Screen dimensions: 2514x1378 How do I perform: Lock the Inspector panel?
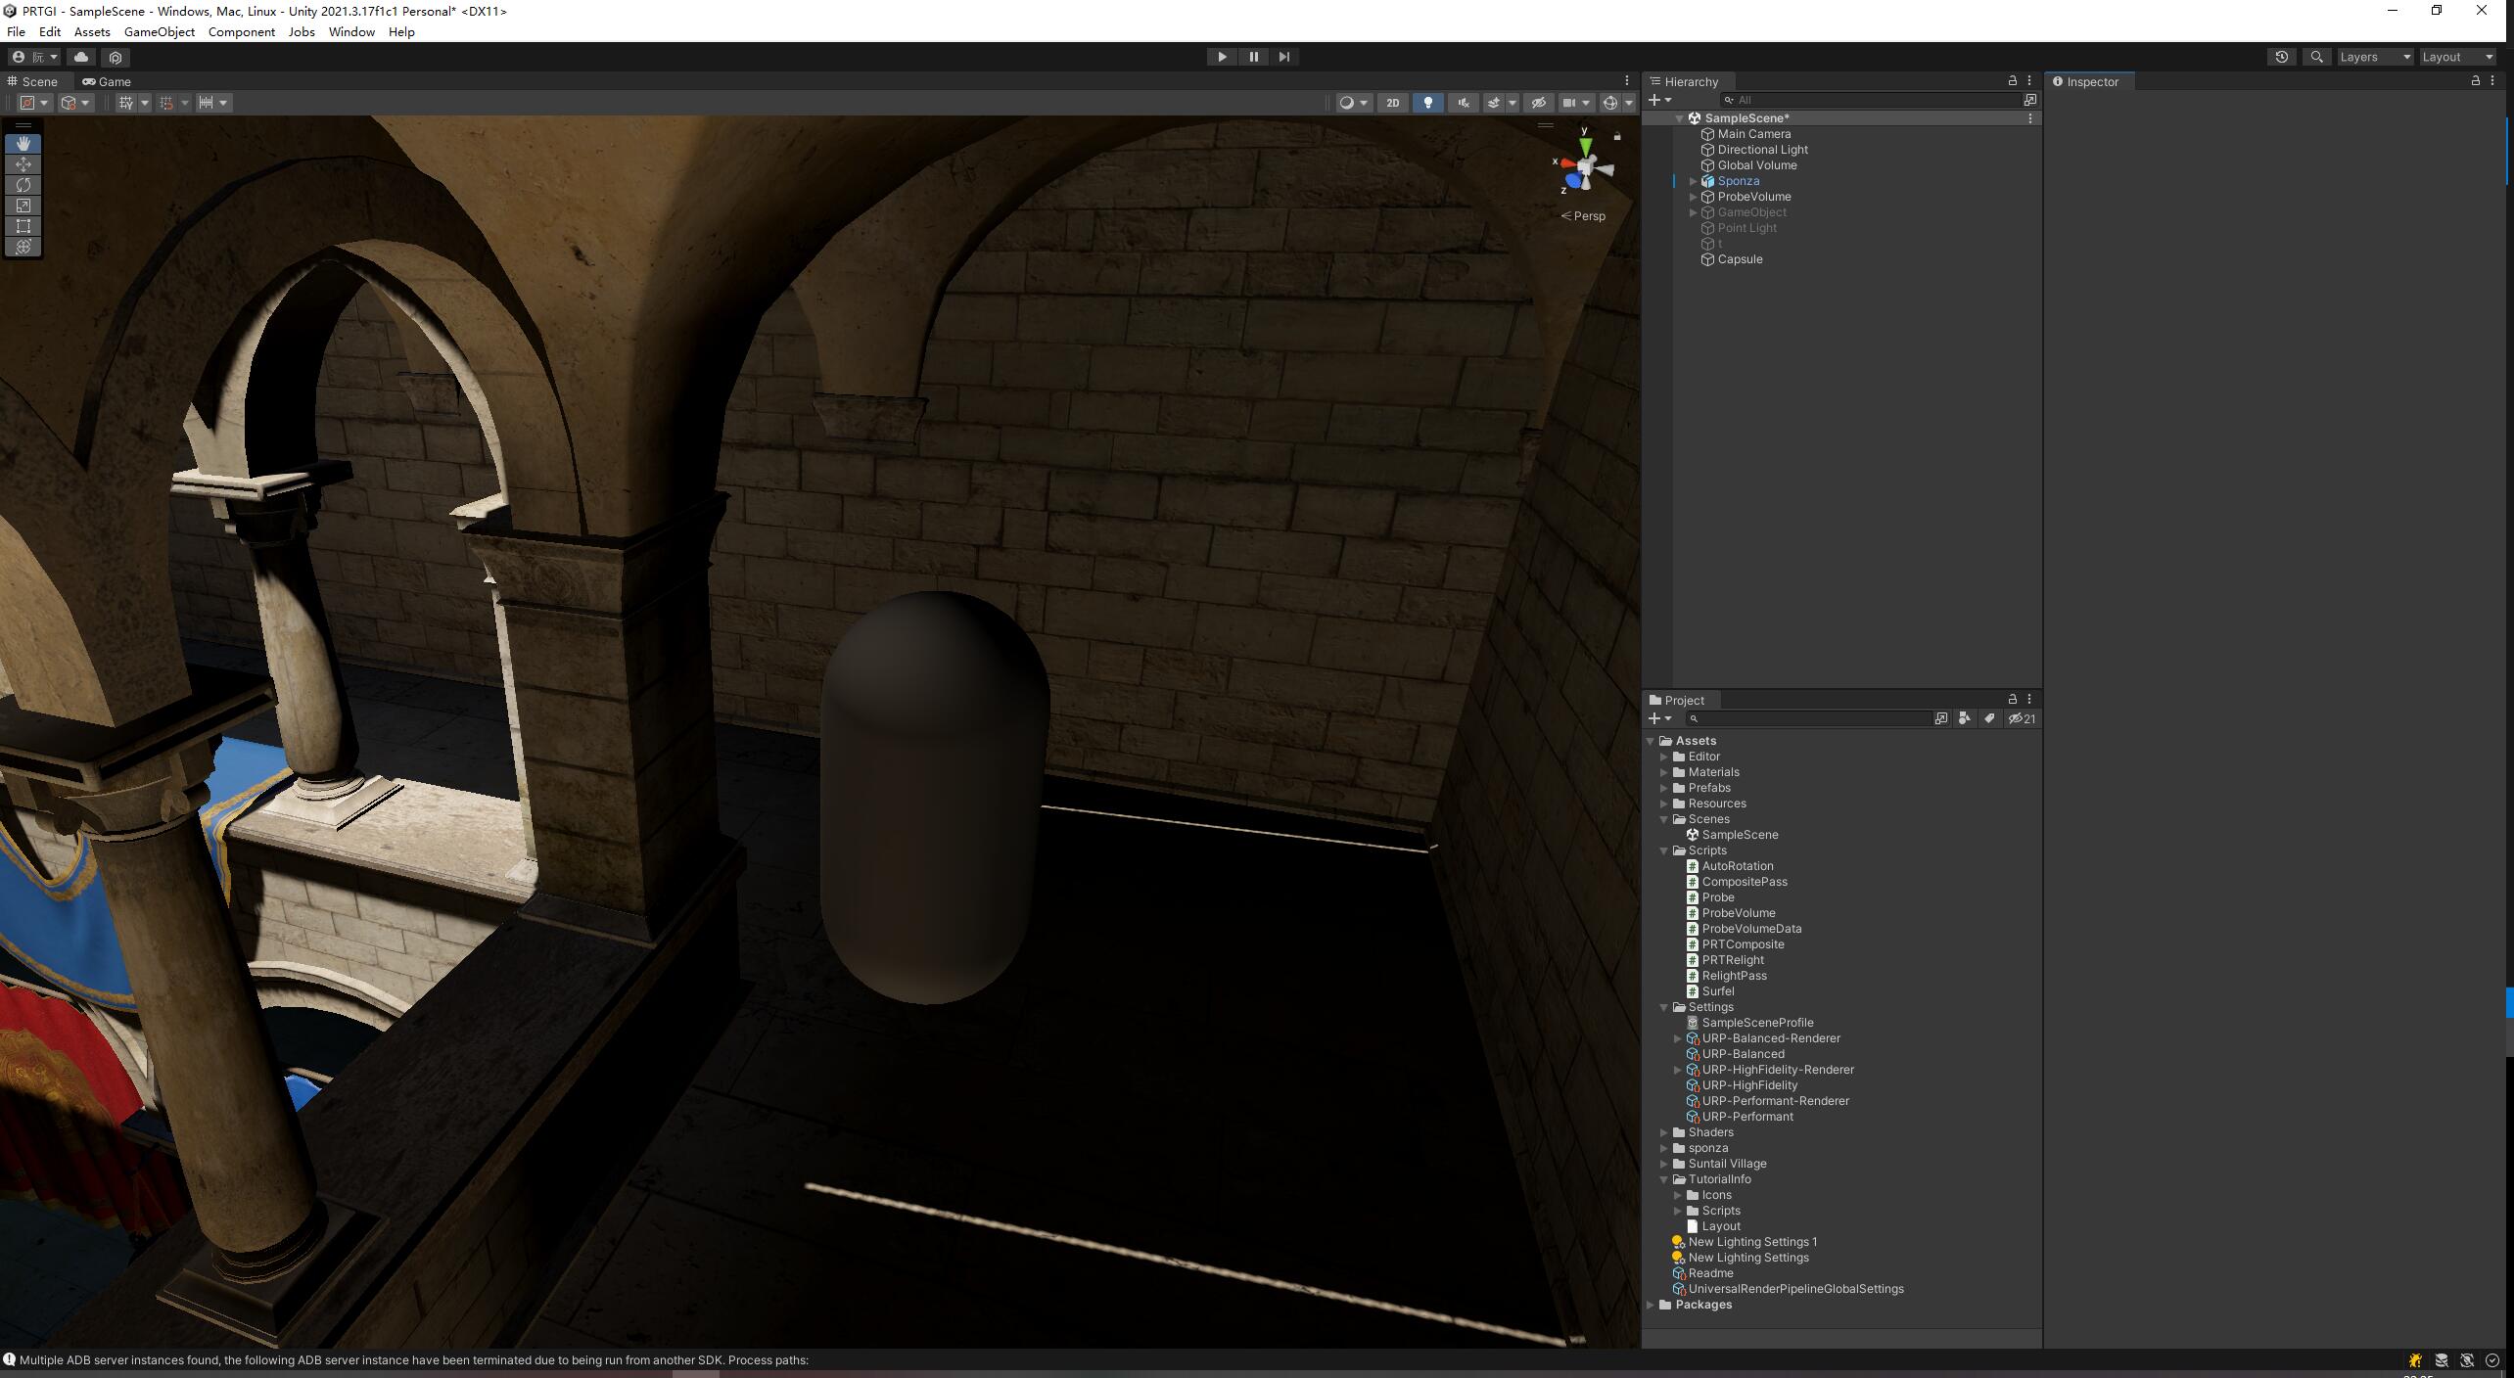coord(2476,81)
